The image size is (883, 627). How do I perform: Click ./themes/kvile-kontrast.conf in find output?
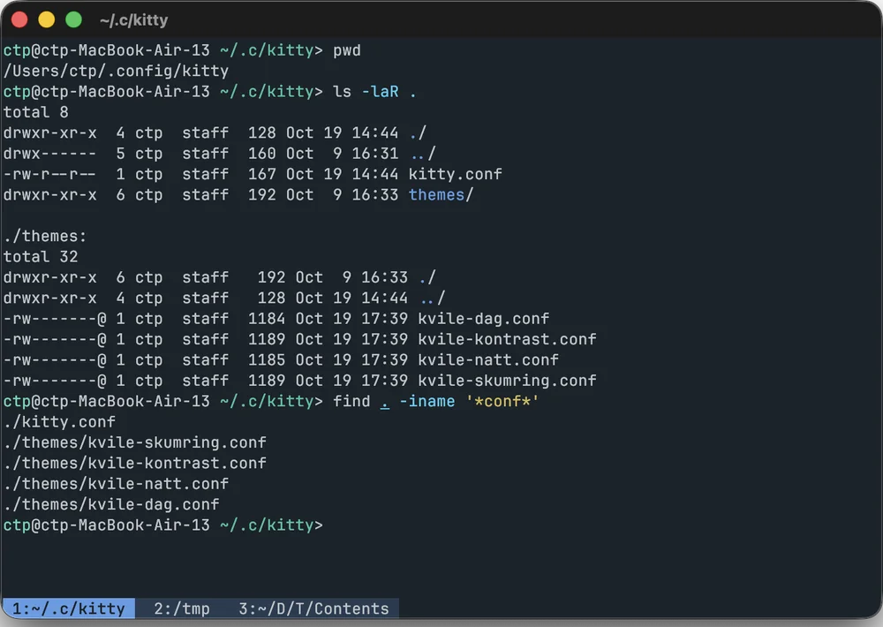(134, 463)
